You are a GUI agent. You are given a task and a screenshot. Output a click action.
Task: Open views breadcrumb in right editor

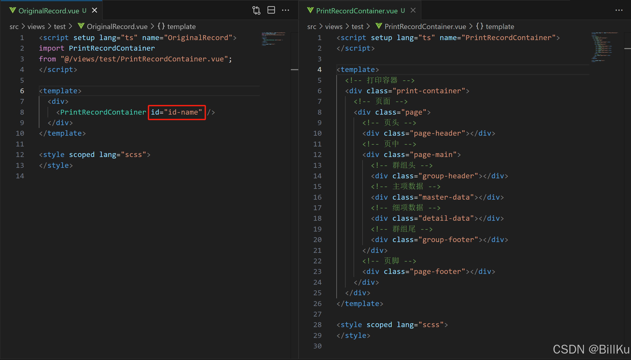coord(333,26)
